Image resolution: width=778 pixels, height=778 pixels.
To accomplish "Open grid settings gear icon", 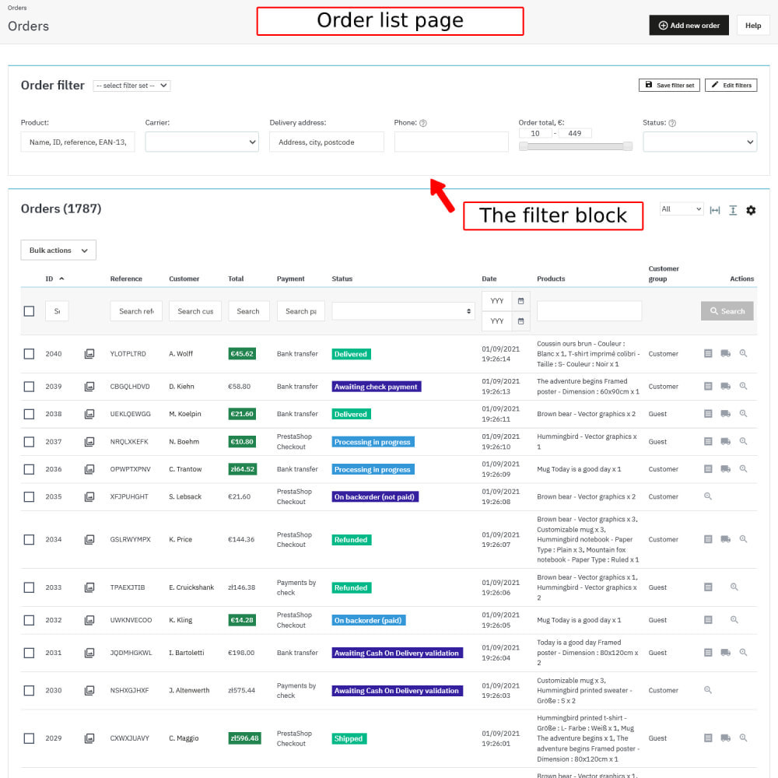I will 751,210.
